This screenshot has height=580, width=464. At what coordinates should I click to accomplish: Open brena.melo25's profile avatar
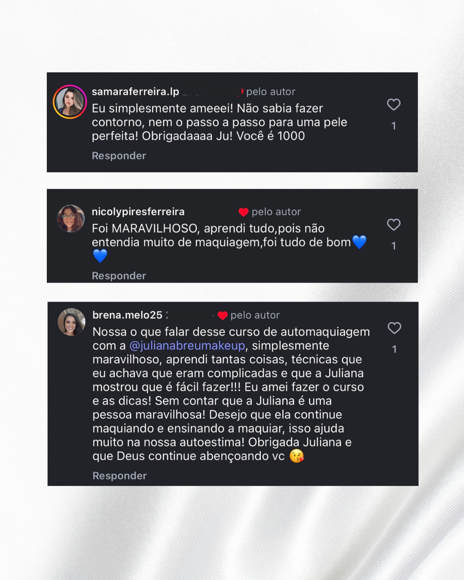tap(72, 322)
